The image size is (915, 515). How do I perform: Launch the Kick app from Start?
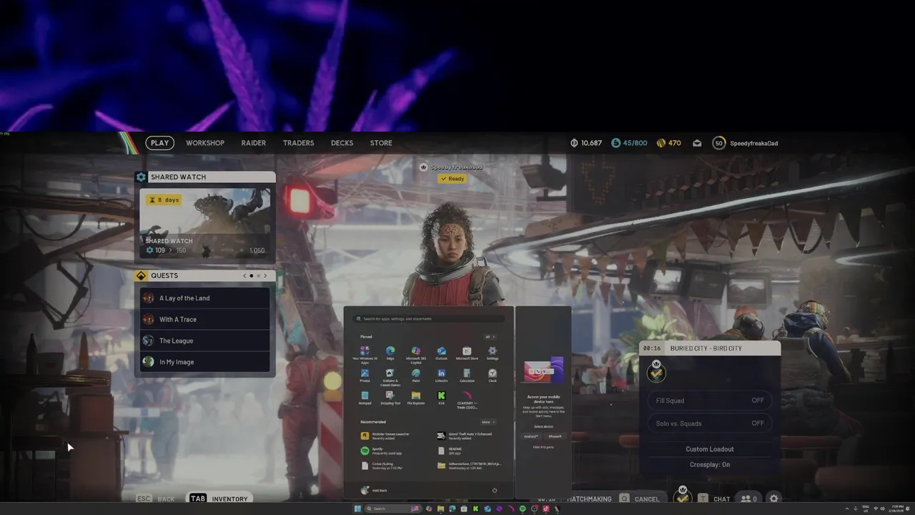pyautogui.click(x=441, y=398)
